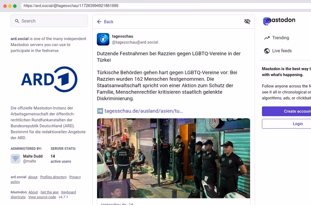Click the Mastodon logo
Screen dimensions: 311x205
(279, 21)
